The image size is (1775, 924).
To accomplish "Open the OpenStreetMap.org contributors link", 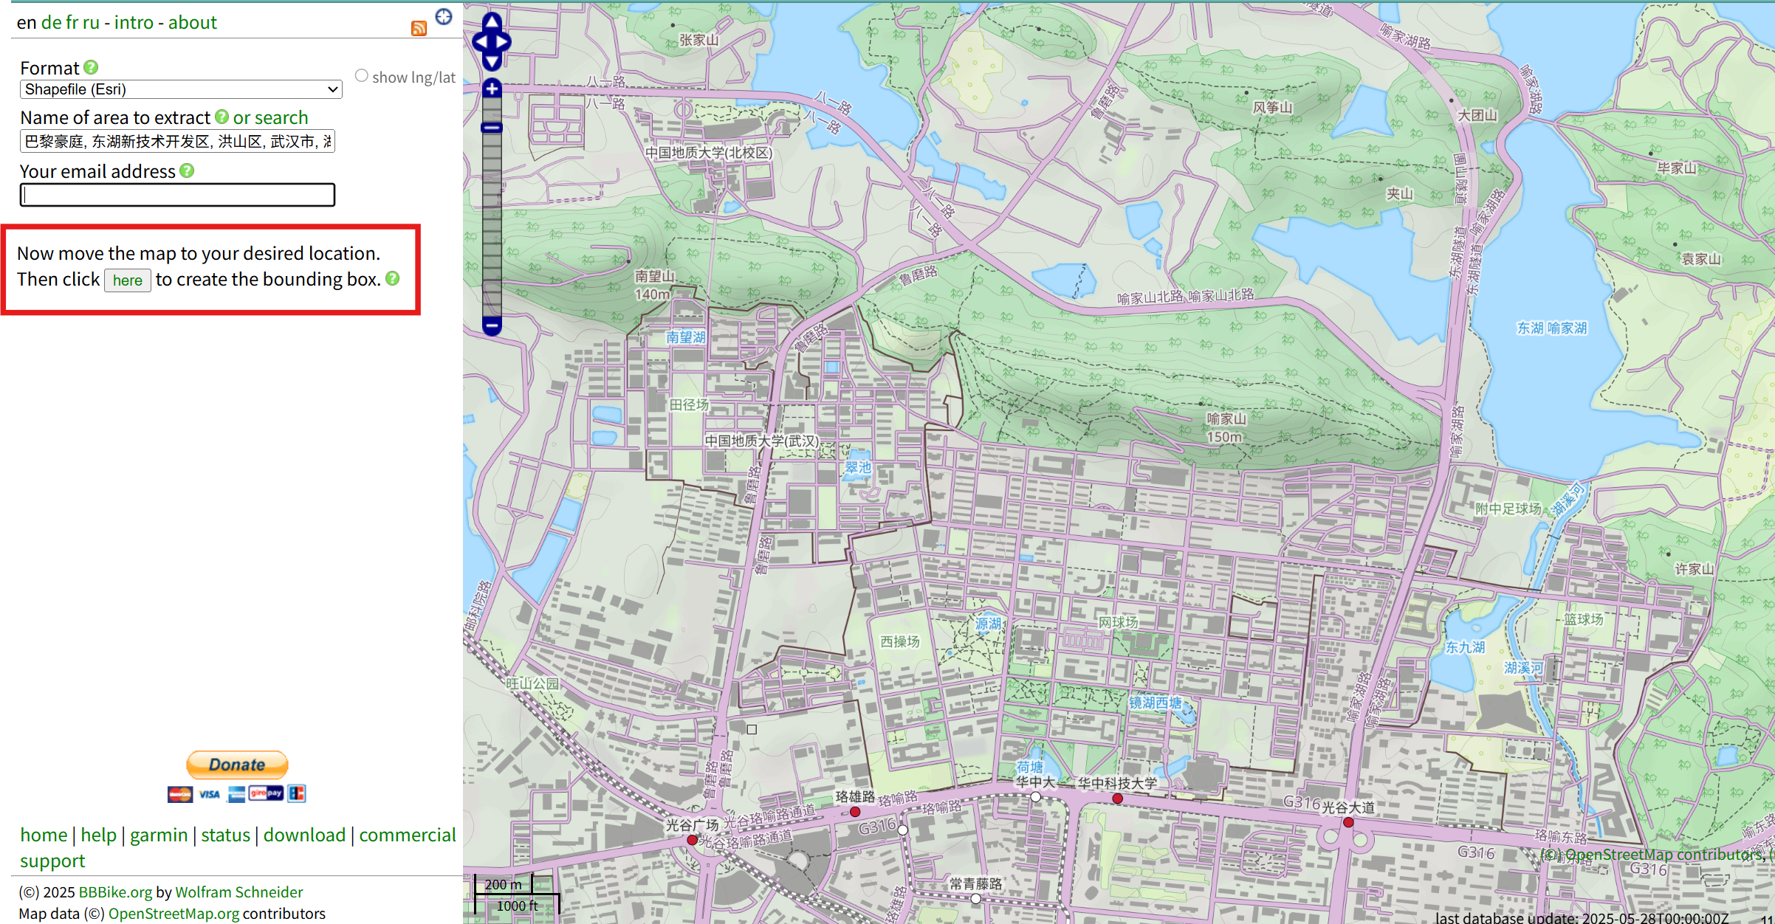I will (174, 913).
